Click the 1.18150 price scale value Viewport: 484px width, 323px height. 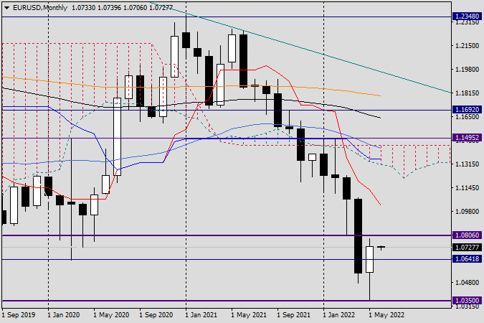(468, 93)
